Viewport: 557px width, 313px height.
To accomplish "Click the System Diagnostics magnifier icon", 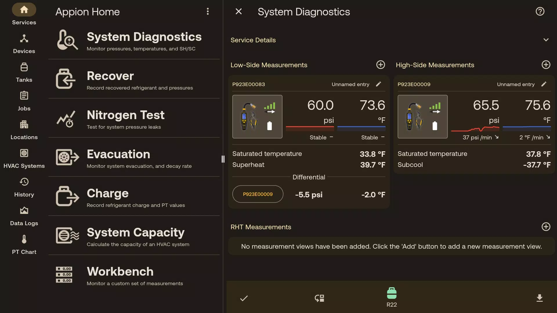I will click(x=67, y=40).
